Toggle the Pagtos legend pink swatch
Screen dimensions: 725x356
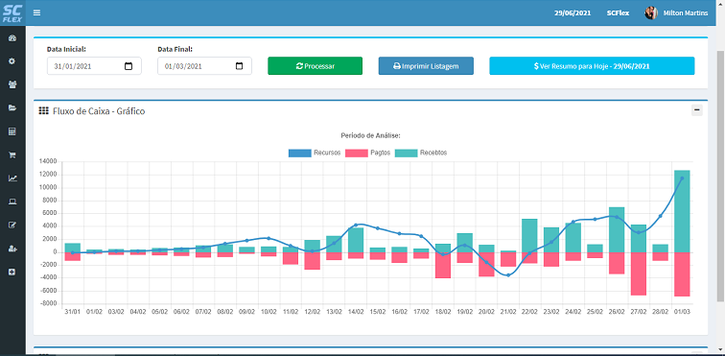(357, 153)
